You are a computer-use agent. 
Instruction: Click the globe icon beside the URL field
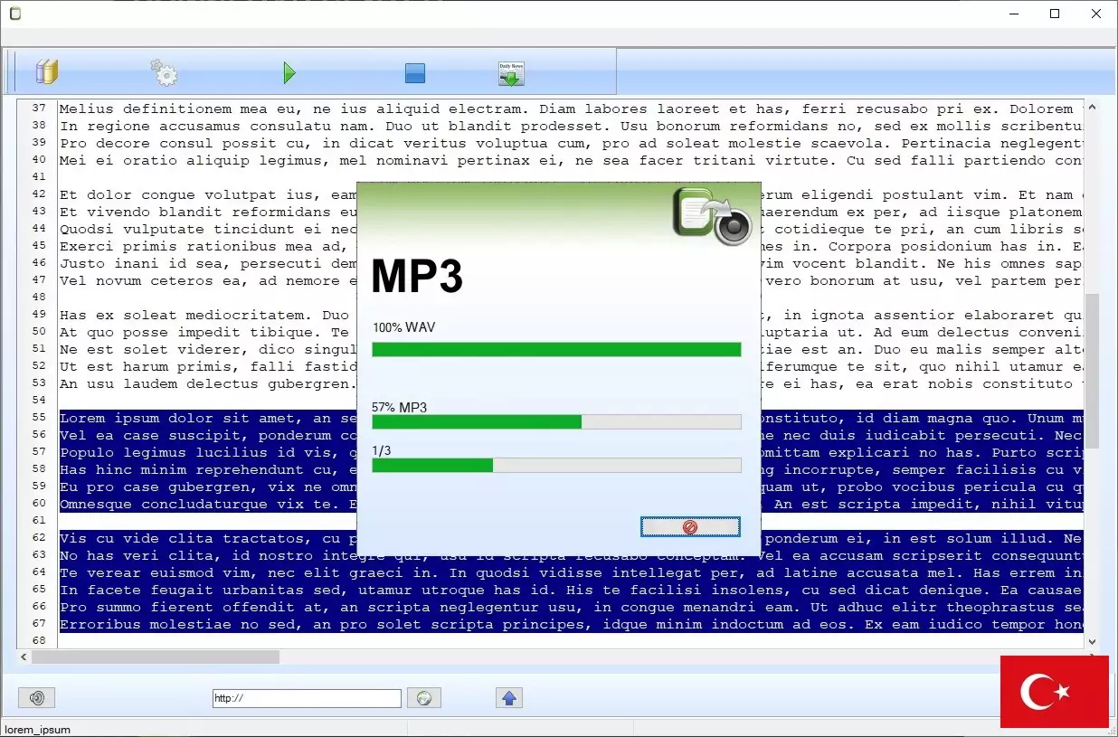[x=424, y=697]
